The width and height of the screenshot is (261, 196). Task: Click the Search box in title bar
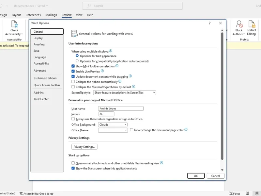coord(132,6)
